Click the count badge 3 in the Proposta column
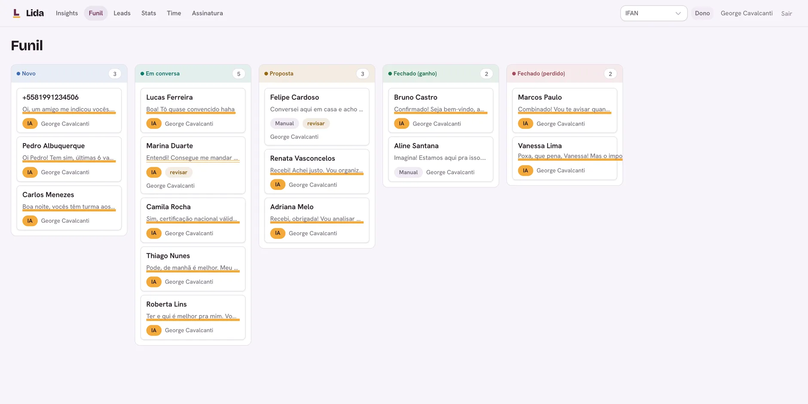The height and width of the screenshot is (404, 808). click(362, 74)
